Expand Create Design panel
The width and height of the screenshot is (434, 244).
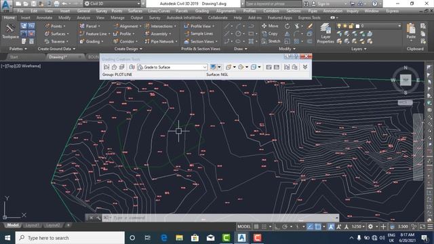(x=128, y=49)
